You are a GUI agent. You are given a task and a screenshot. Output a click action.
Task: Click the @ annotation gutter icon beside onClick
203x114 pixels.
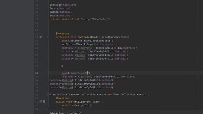(44, 101)
